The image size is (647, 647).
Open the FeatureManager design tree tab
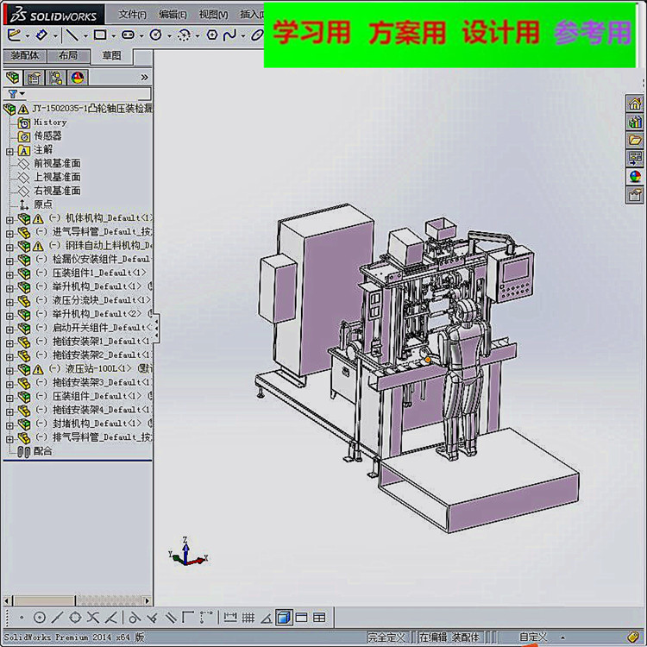[13, 77]
